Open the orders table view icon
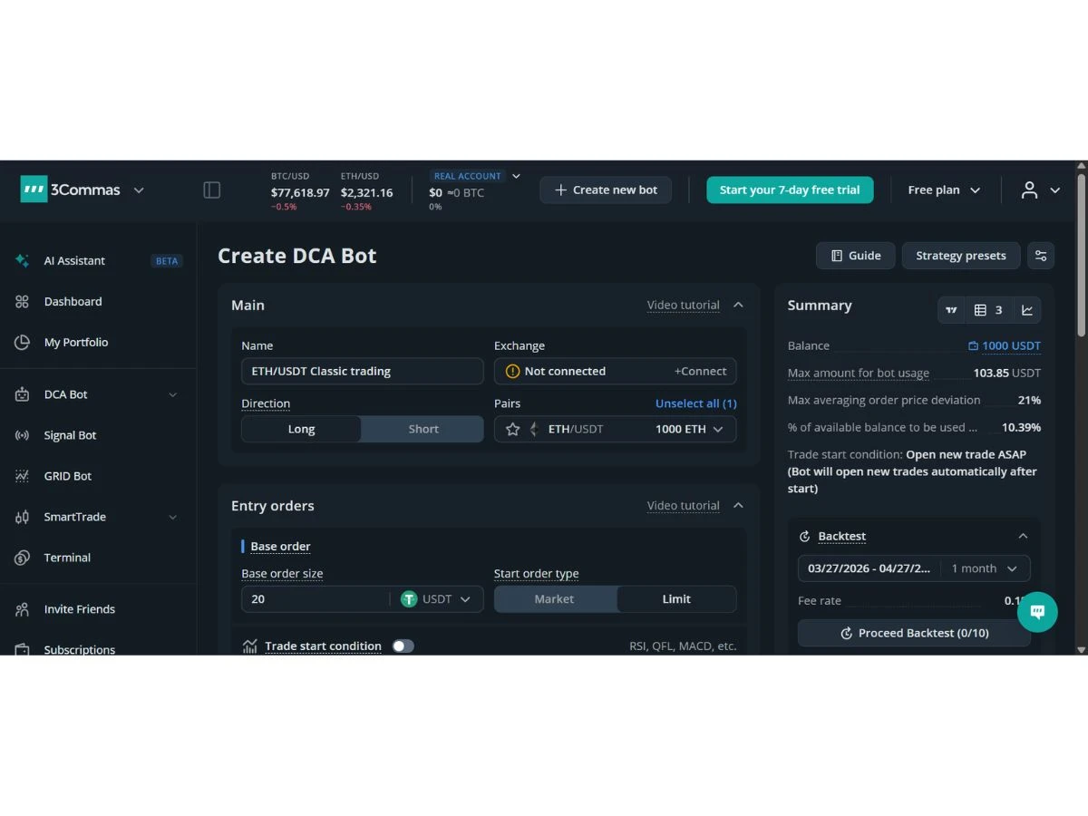The width and height of the screenshot is (1088, 816). [989, 310]
